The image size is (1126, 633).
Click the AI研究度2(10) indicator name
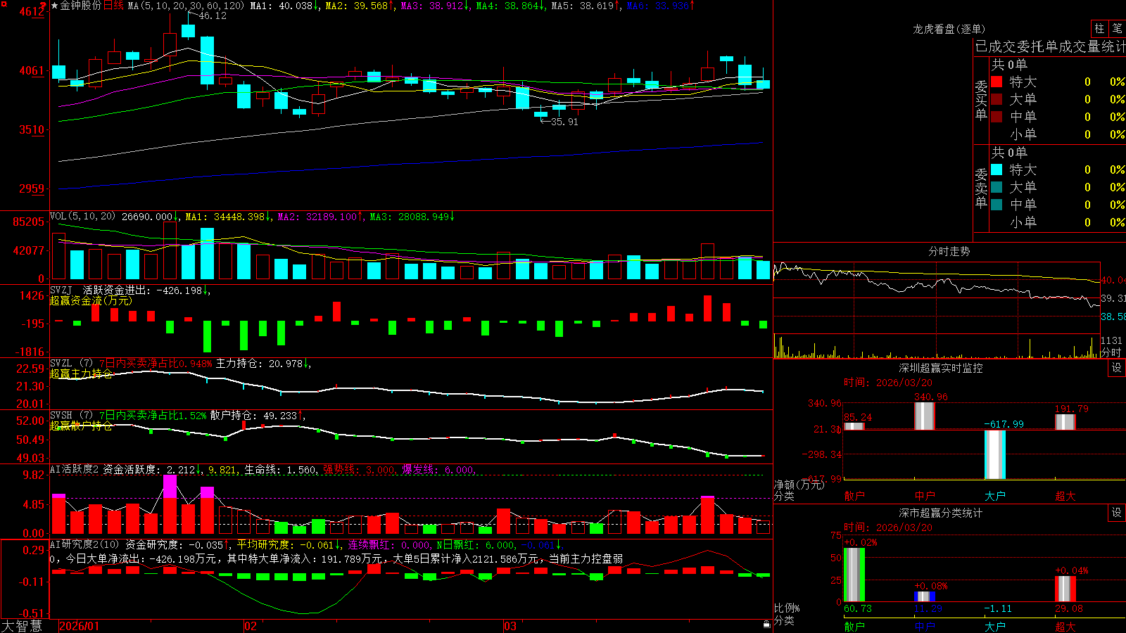click(84, 544)
